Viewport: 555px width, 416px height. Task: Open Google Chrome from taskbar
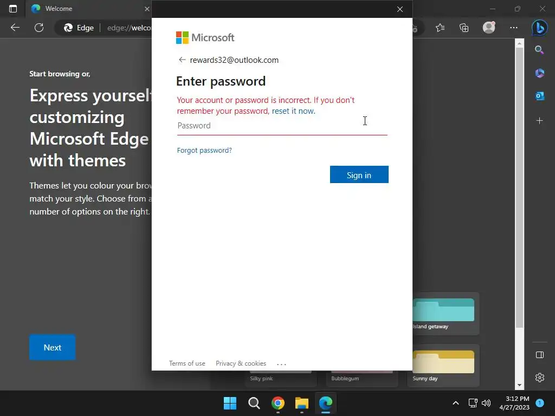tap(278, 403)
